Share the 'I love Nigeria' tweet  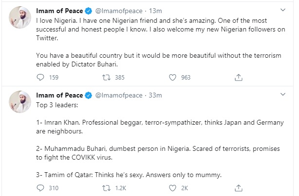[x=239, y=77]
